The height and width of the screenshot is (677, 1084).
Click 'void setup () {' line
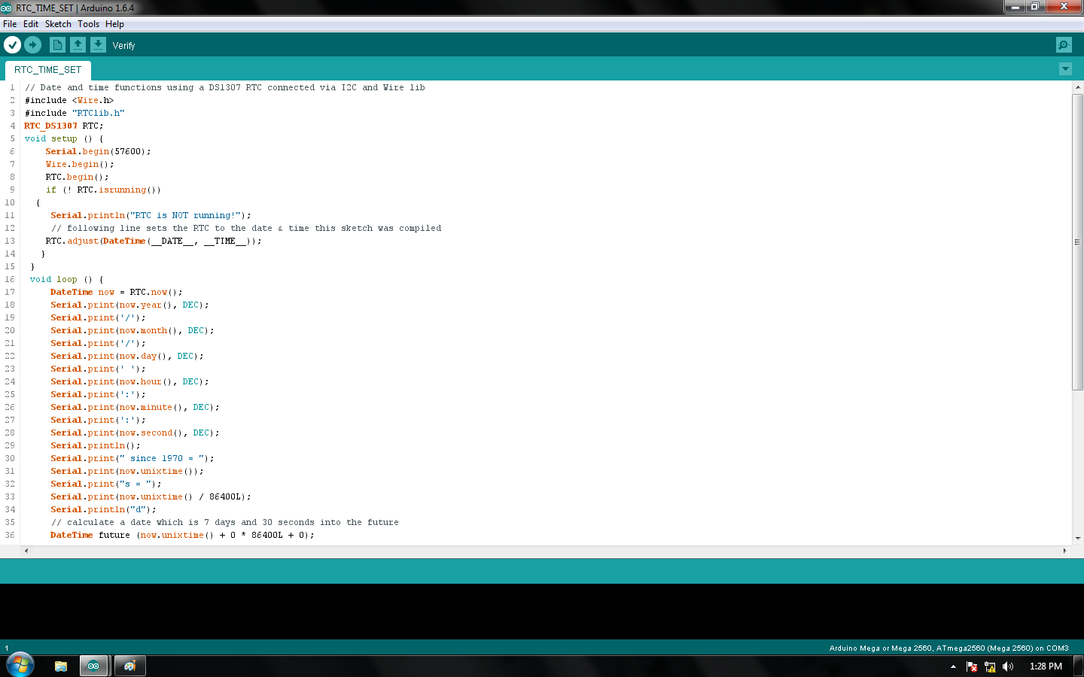tap(64, 138)
